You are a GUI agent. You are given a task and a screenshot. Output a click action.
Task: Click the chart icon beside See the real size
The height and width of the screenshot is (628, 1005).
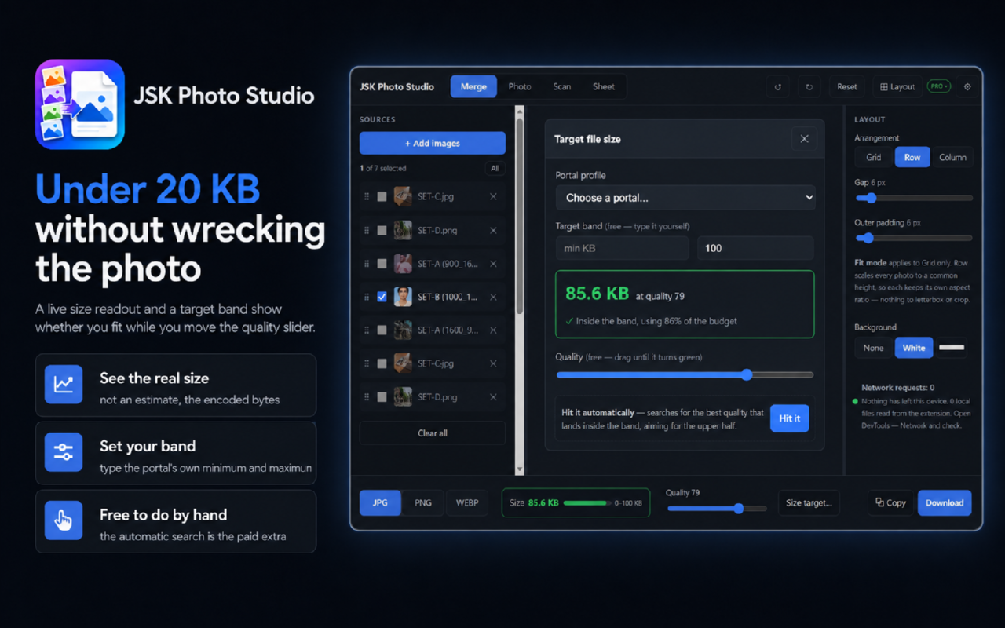[x=64, y=385]
